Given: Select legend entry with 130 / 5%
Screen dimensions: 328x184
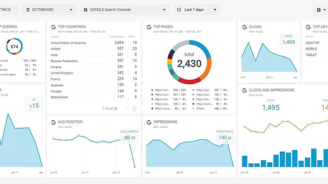Looking at the screenshot, I should (x=209, y=95).
